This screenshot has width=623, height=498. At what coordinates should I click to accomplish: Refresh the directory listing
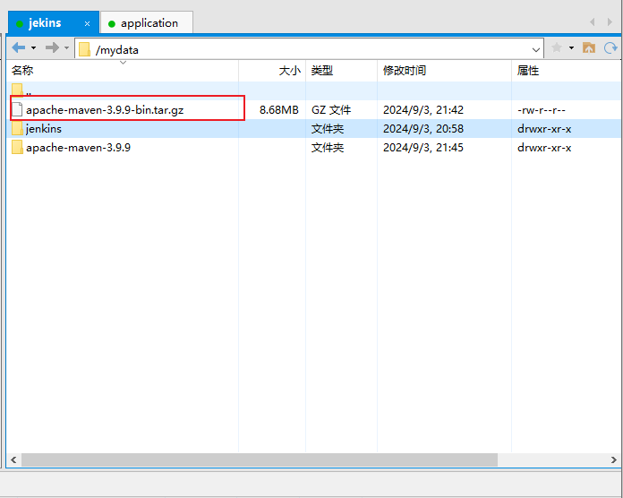click(610, 48)
